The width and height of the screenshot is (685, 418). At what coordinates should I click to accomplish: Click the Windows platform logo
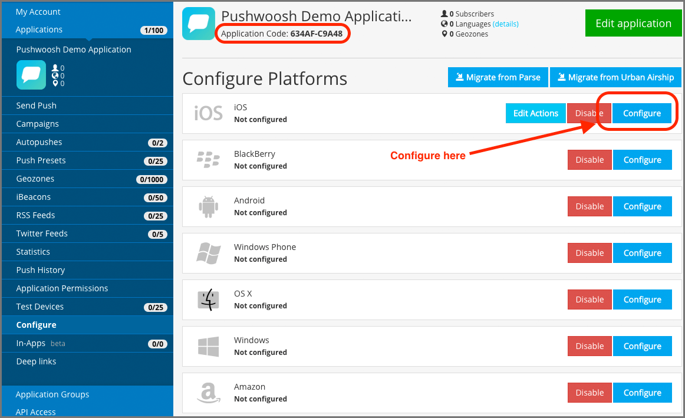click(208, 346)
